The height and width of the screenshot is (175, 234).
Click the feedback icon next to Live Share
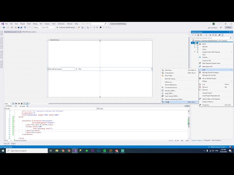pos(221,28)
